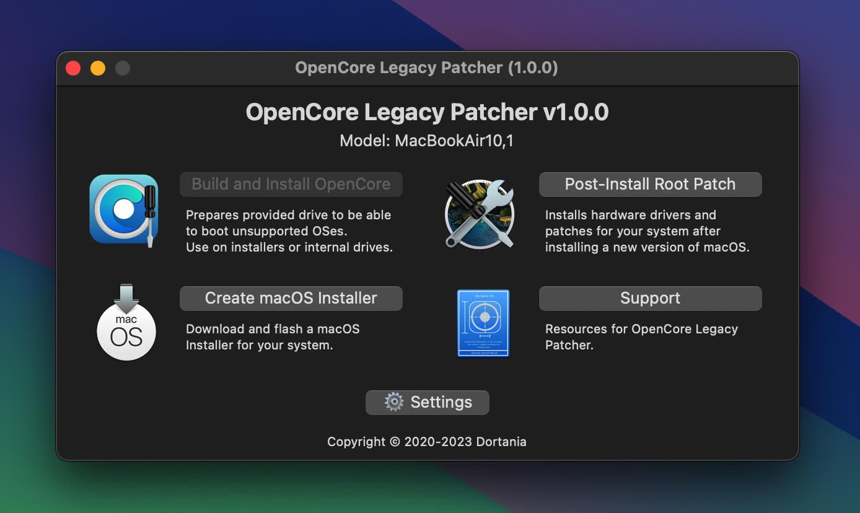
Task: Click the grayed-out Build and Install OpenCore button
Action: (x=291, y=184)
